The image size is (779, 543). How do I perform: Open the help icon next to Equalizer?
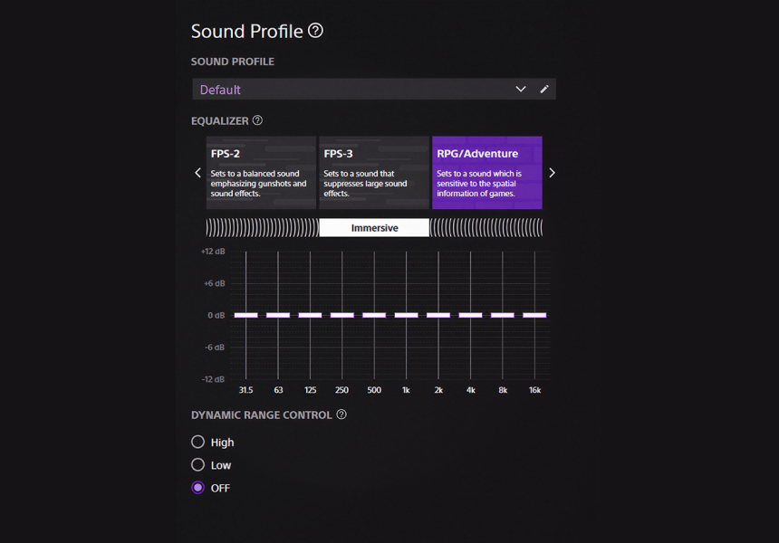click(257, 120)
